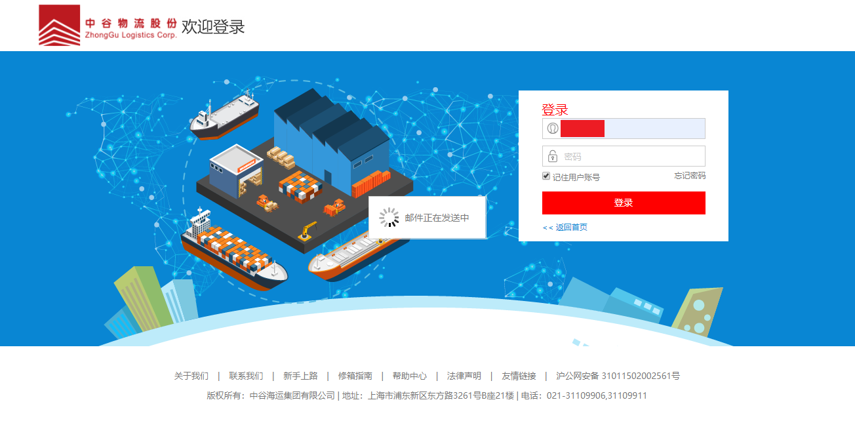The width and height of the screenshot is (855, 421).
Task: Open 修箱指南 footer link
Action: tap(355, 376)
